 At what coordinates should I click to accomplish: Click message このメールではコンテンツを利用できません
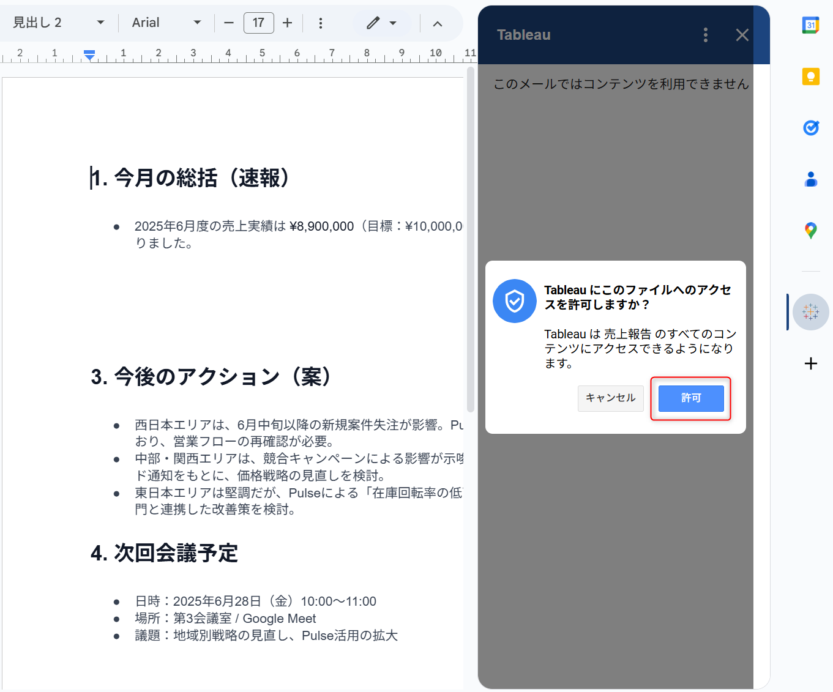[x=621, y=84]
